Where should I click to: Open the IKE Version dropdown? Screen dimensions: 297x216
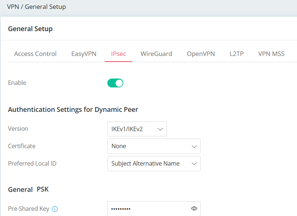137,129
